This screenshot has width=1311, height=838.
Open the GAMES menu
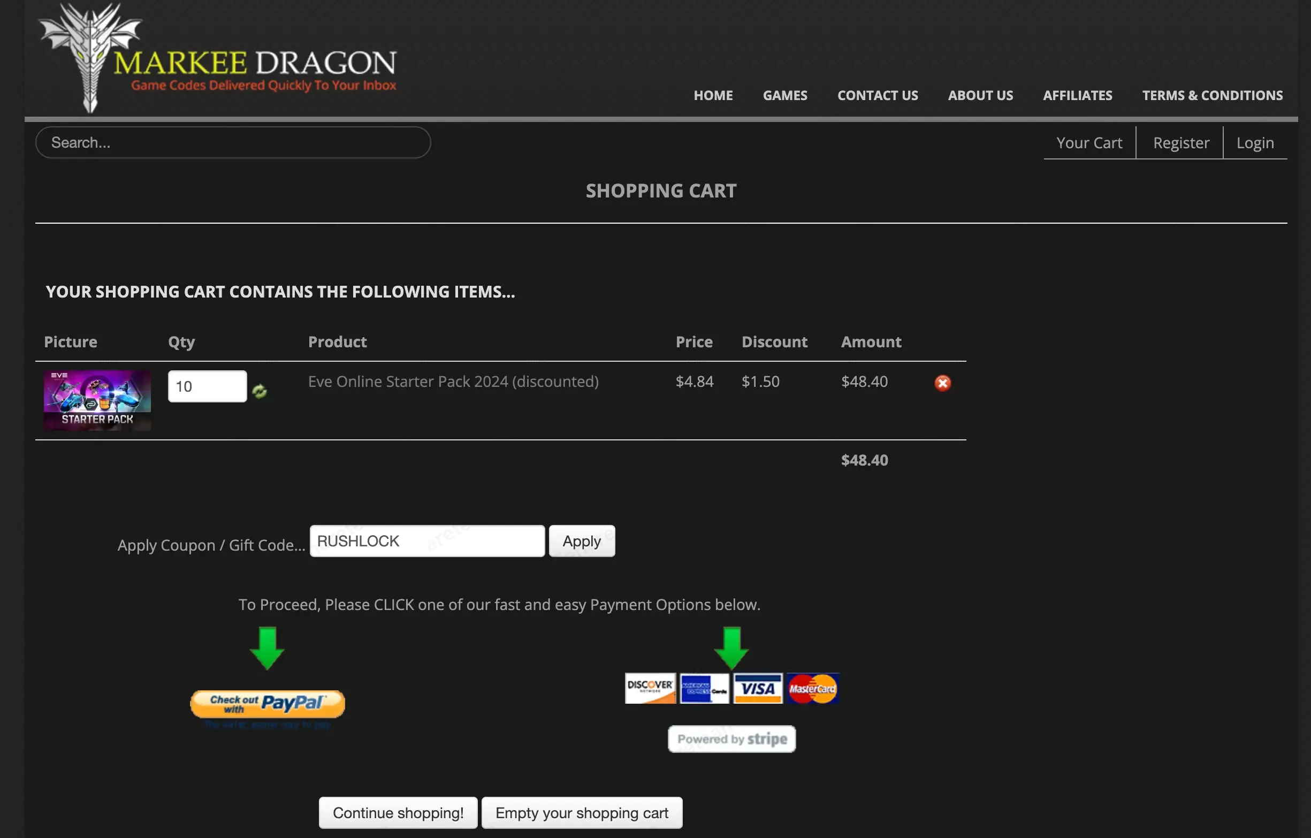(x=785, y=95)
